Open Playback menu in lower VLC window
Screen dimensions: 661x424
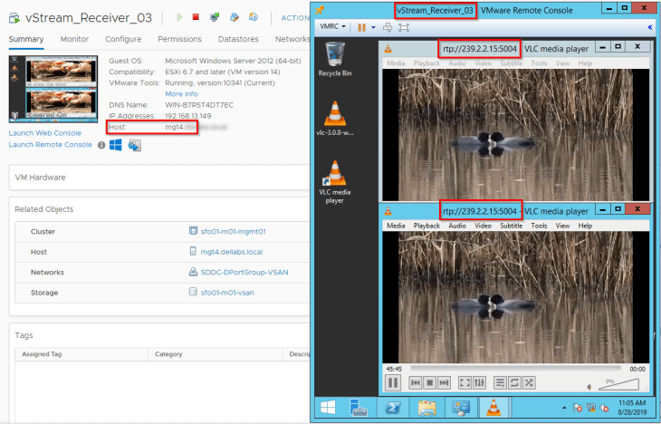point(426,226)
